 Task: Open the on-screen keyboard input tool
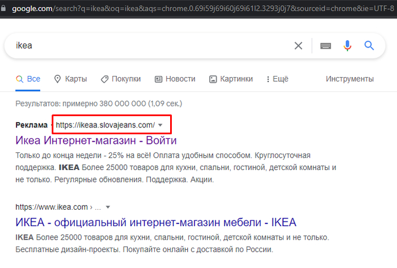pos(326,46)
